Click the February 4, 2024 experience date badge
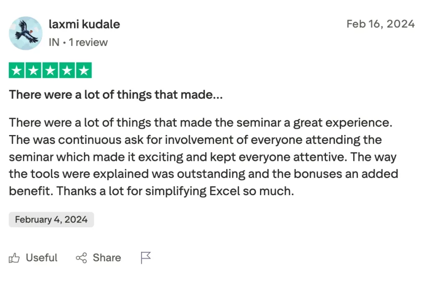Screen dimensions: 428x303 [51, 220]
